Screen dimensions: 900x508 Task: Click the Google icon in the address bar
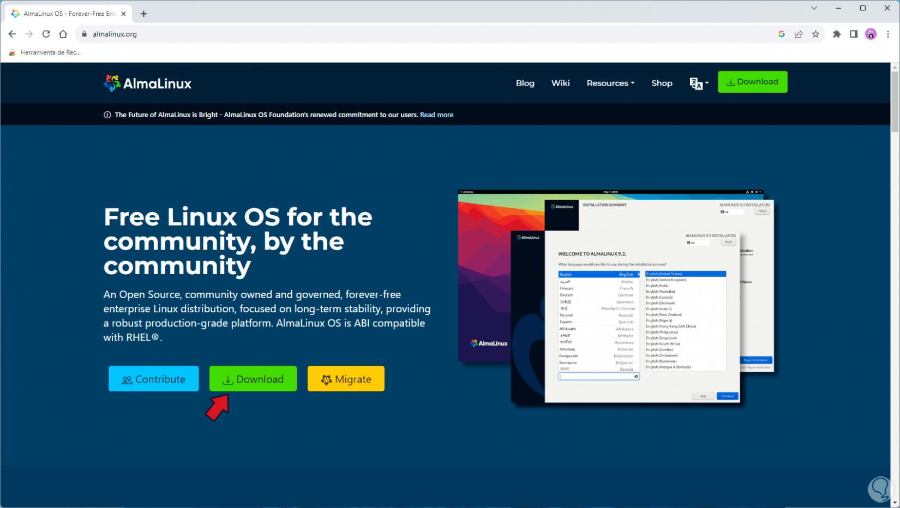(782, 34)
